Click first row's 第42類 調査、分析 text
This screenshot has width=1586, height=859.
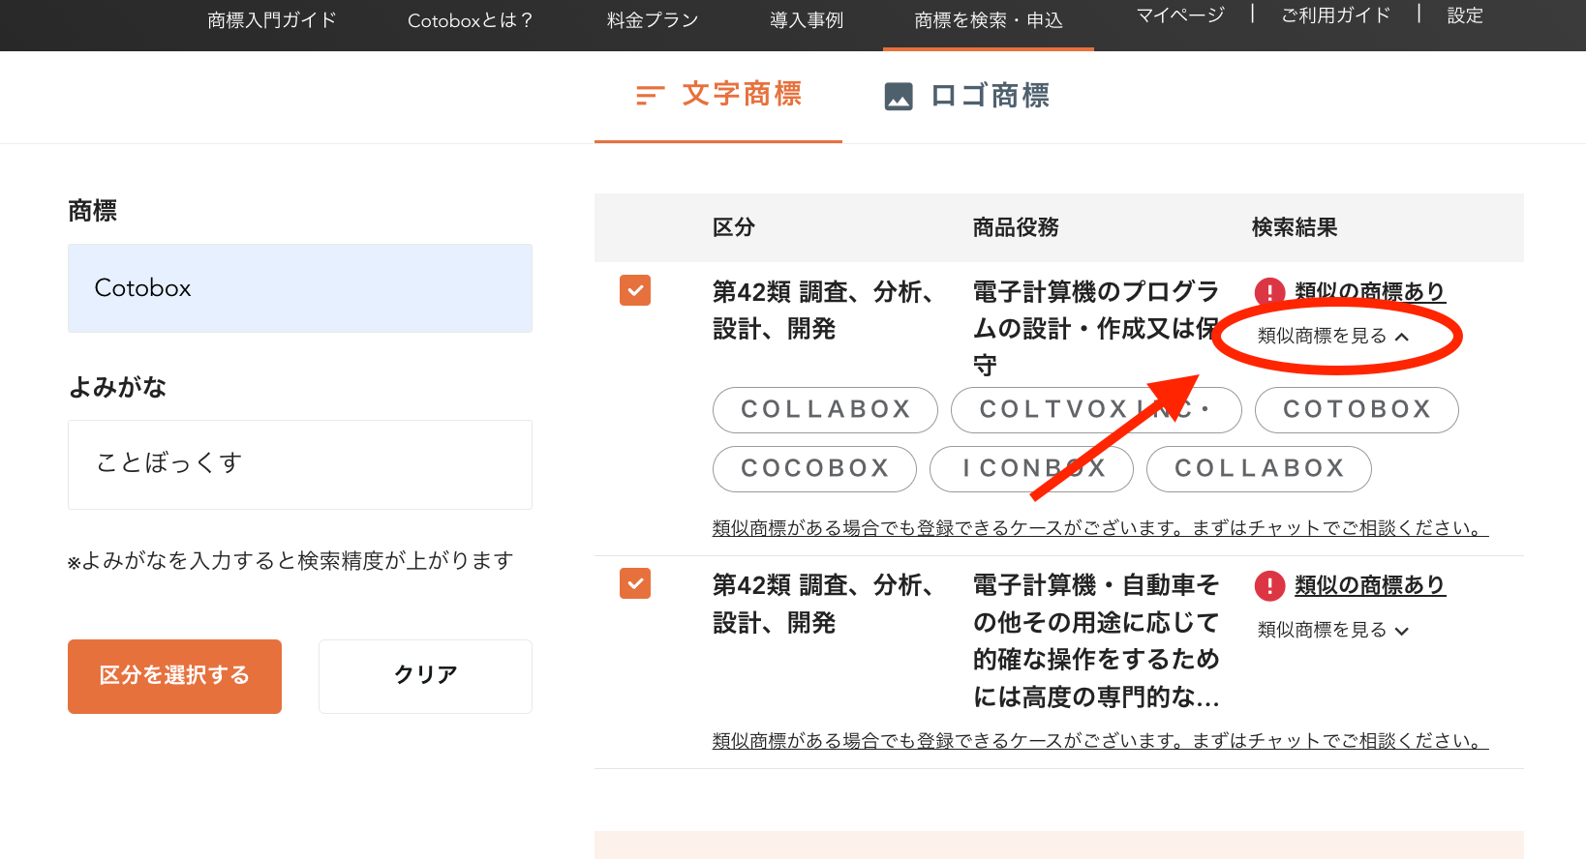[823, 311]
